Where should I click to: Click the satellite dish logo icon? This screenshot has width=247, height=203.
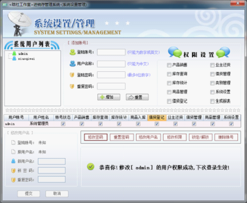coord(19,23)
